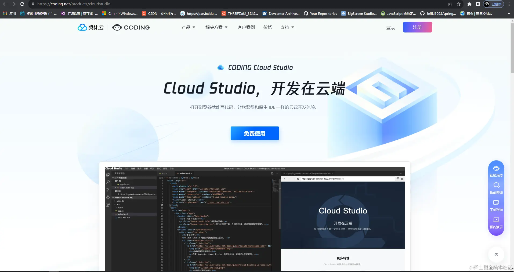Open 工单咨询 ticket consultation
514x272 pixels.
point(496,206)
